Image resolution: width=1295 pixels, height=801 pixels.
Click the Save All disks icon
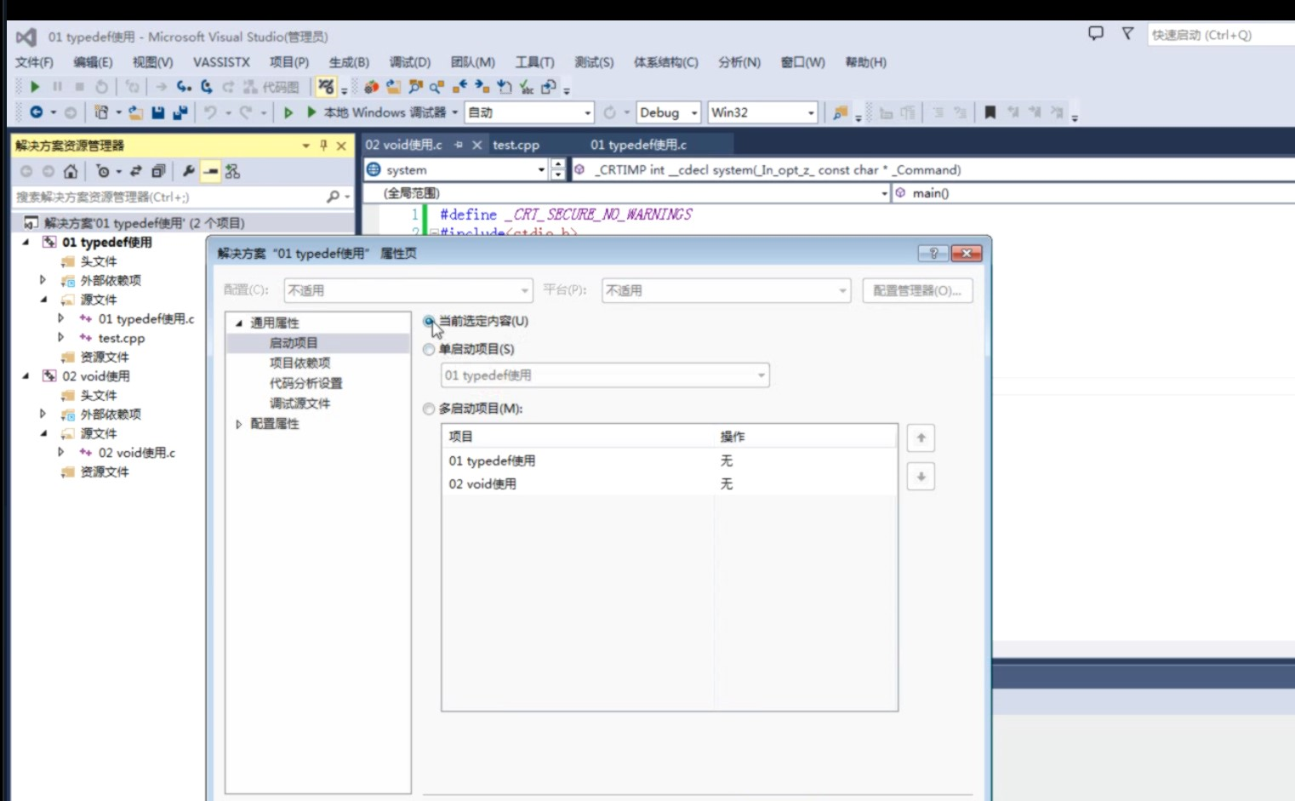click(x=180, y=112)
